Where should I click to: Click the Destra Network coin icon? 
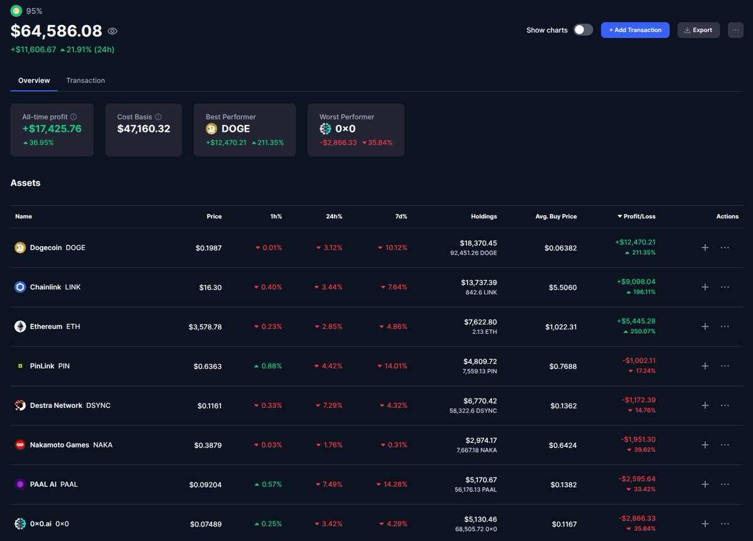pyautogui.click(x=20, y=405)
